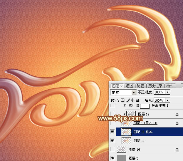
Task: Click the padlock on 图层 13 副本 38 row
Action: tap(177, 123)
